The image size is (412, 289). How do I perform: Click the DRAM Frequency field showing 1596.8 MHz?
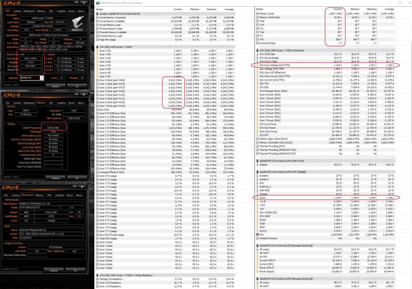coord(53,128)
